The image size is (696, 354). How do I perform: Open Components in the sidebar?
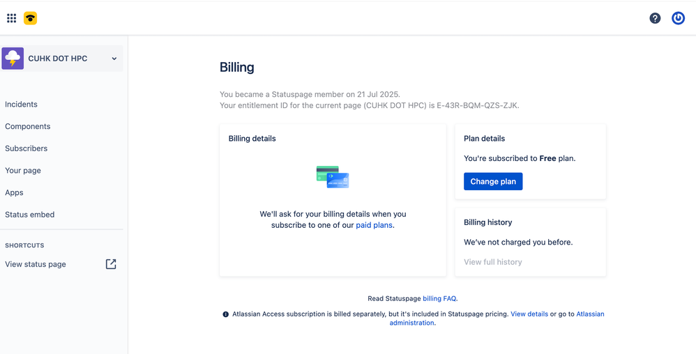pyautogui.click(x=27, y=126)
